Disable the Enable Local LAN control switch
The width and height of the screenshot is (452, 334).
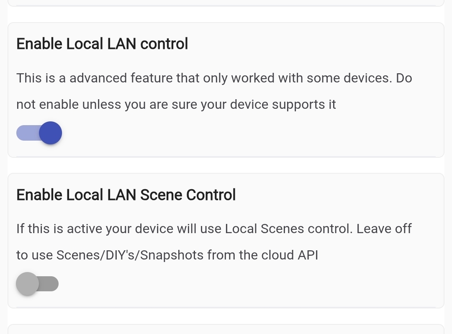point(39,133)
